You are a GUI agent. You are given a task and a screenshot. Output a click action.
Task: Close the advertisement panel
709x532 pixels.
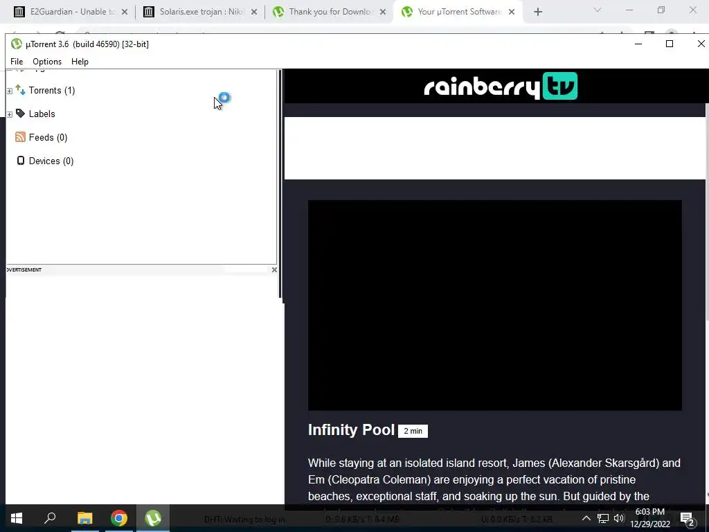274,269
